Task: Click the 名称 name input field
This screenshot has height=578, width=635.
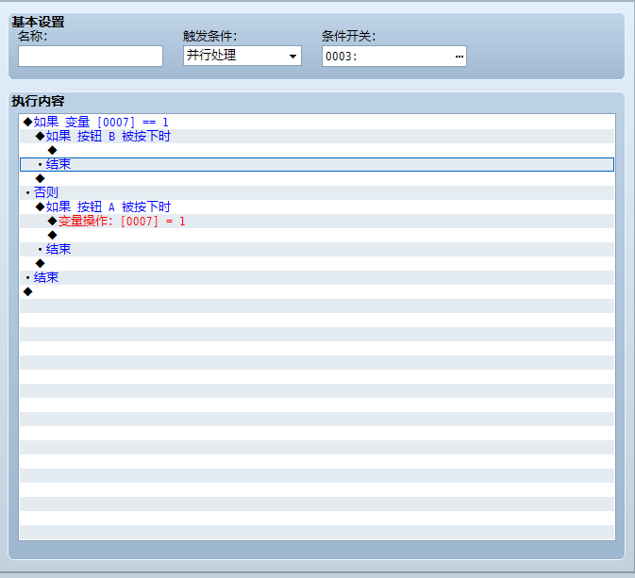Action: 91,56
